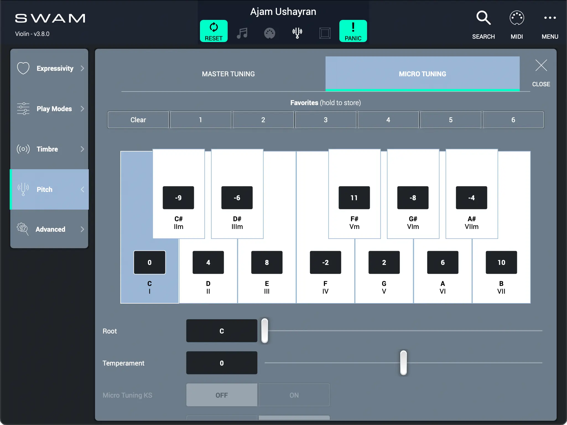Select favorite slot 3
The image size is (567, 425).
click(325, 120)
